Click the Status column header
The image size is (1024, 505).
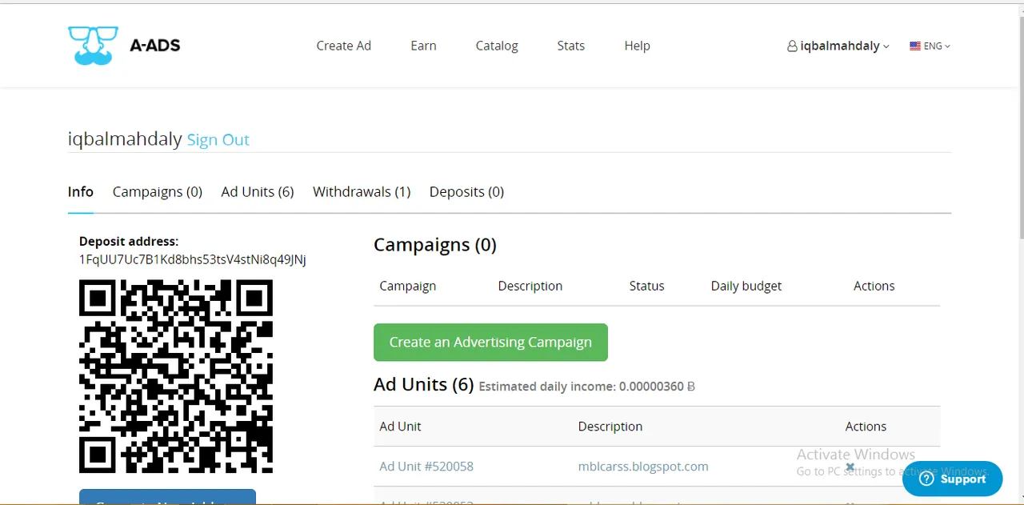coord(646,286)
